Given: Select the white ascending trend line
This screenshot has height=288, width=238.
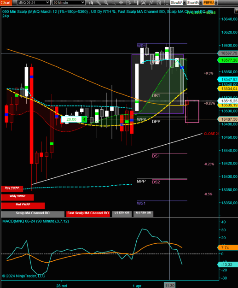Looking at the screenshot, I should pyautogui.click(x=117, y=159).
